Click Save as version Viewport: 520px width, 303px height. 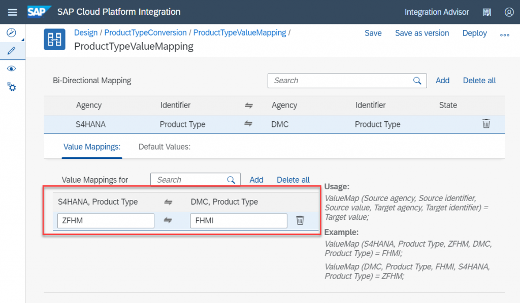pos(422,33)
